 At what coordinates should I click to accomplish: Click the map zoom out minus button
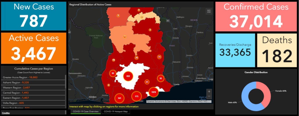coord(209,96)
